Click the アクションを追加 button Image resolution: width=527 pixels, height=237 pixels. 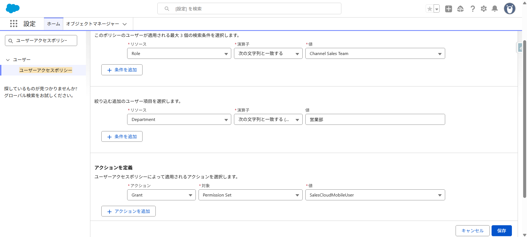point(128,211)
